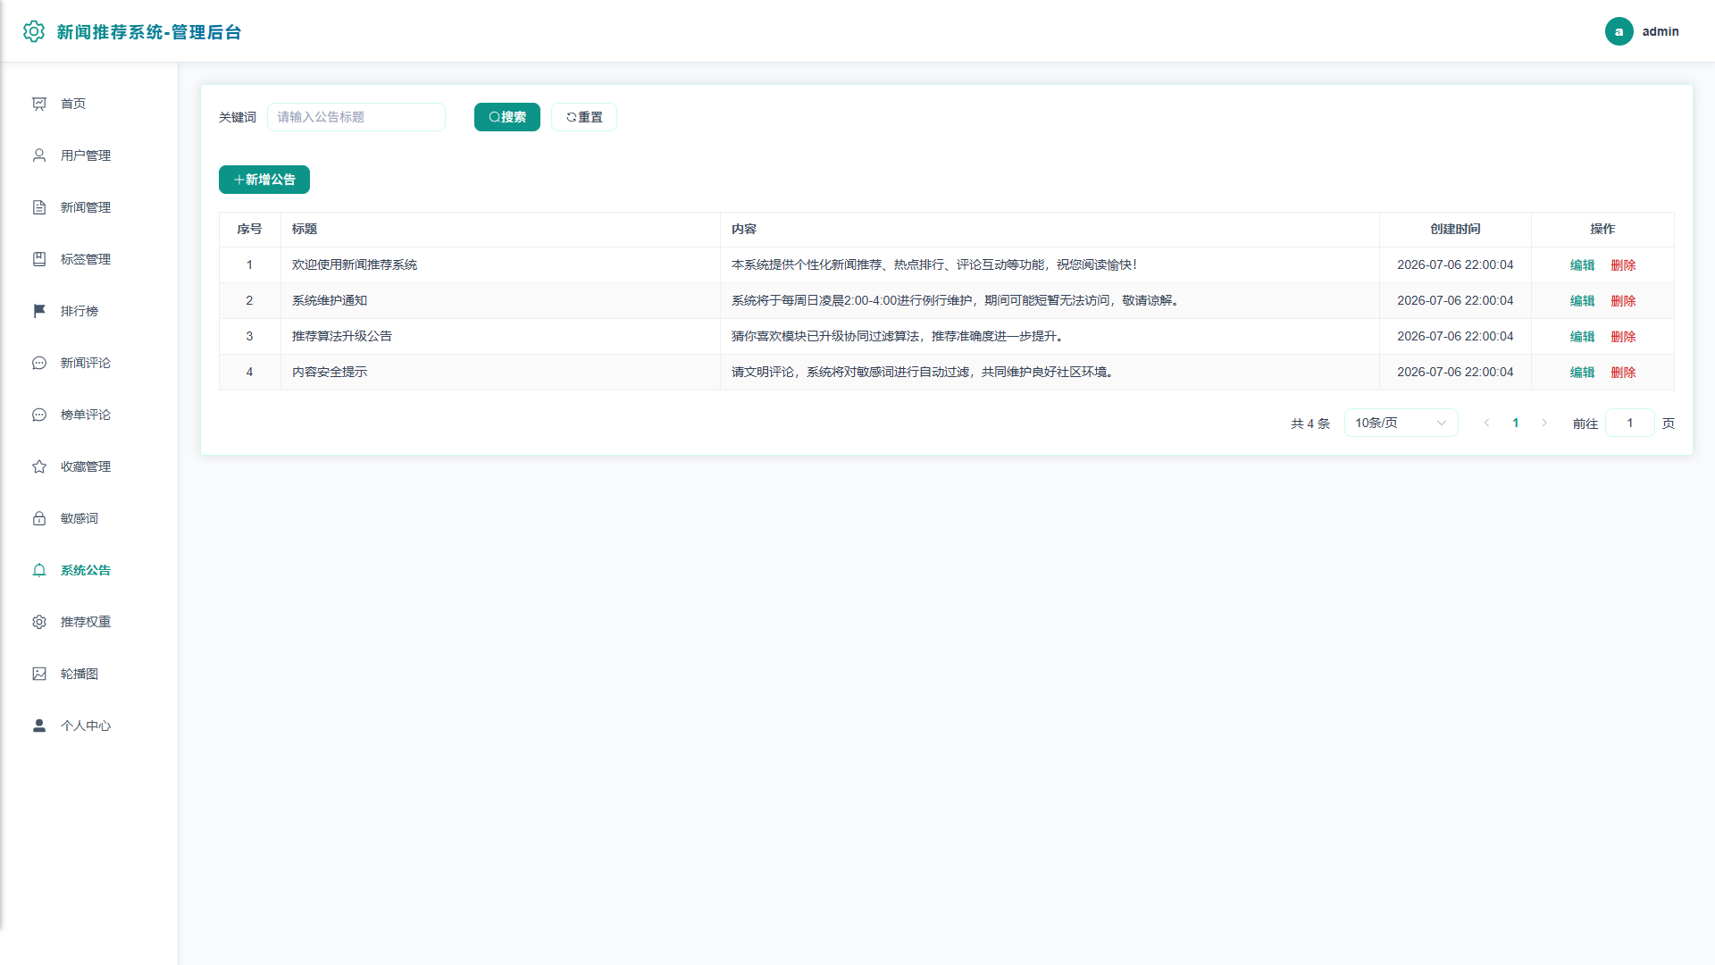This screenshot has width=1715, height=965.
Task: Click the 新闻管理 document icon
Action: [39, 207]
